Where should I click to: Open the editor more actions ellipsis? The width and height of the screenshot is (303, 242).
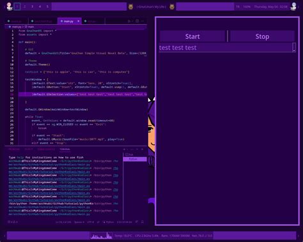(x=143, y=21)
